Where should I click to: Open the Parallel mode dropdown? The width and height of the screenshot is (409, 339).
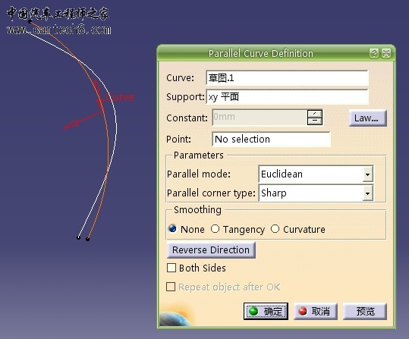[367, 174]
